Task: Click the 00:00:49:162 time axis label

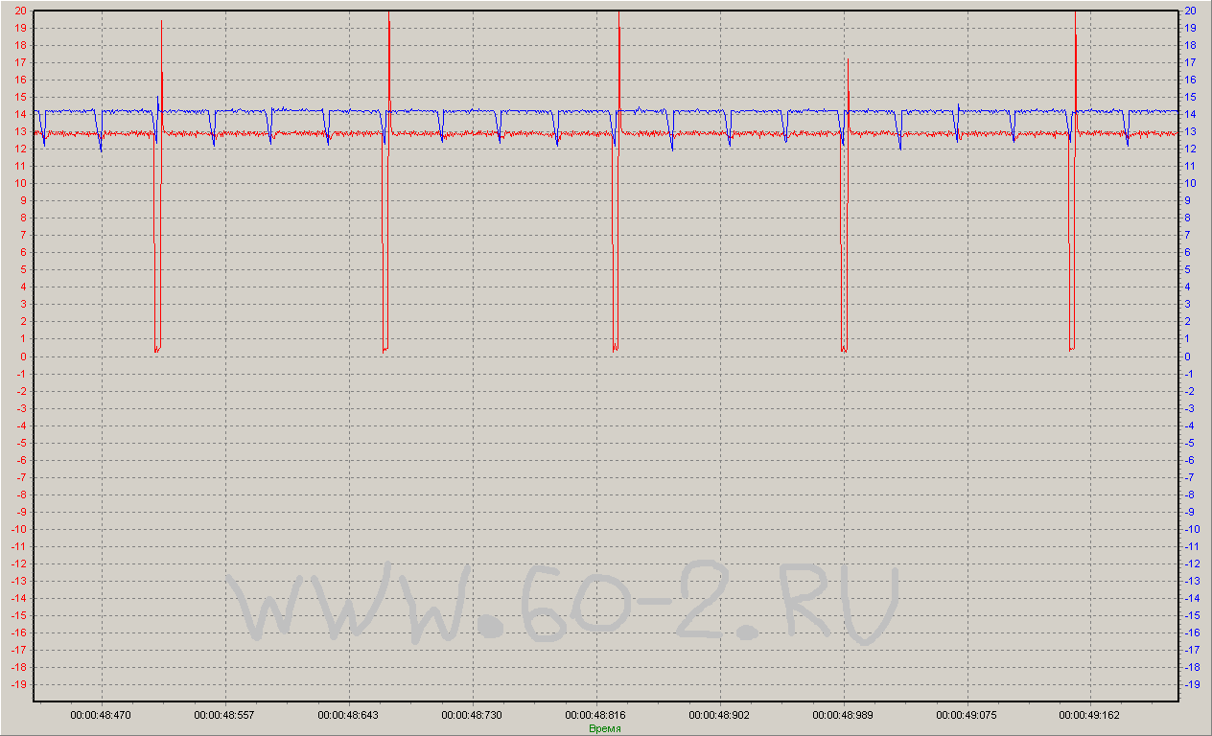Action: click(1090, 715)
